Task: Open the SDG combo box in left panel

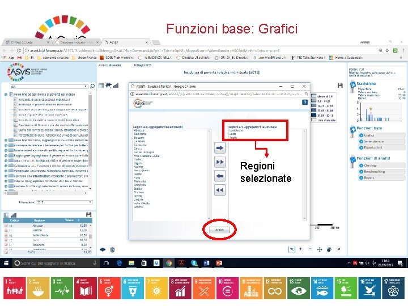Action: (49, 86)
